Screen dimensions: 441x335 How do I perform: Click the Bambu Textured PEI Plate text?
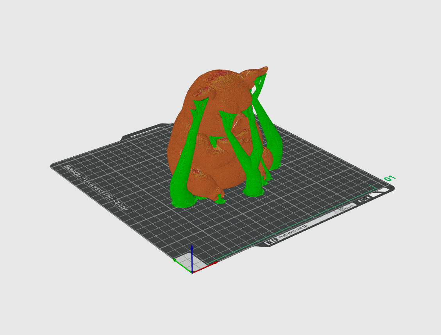[x=96, y=188]
